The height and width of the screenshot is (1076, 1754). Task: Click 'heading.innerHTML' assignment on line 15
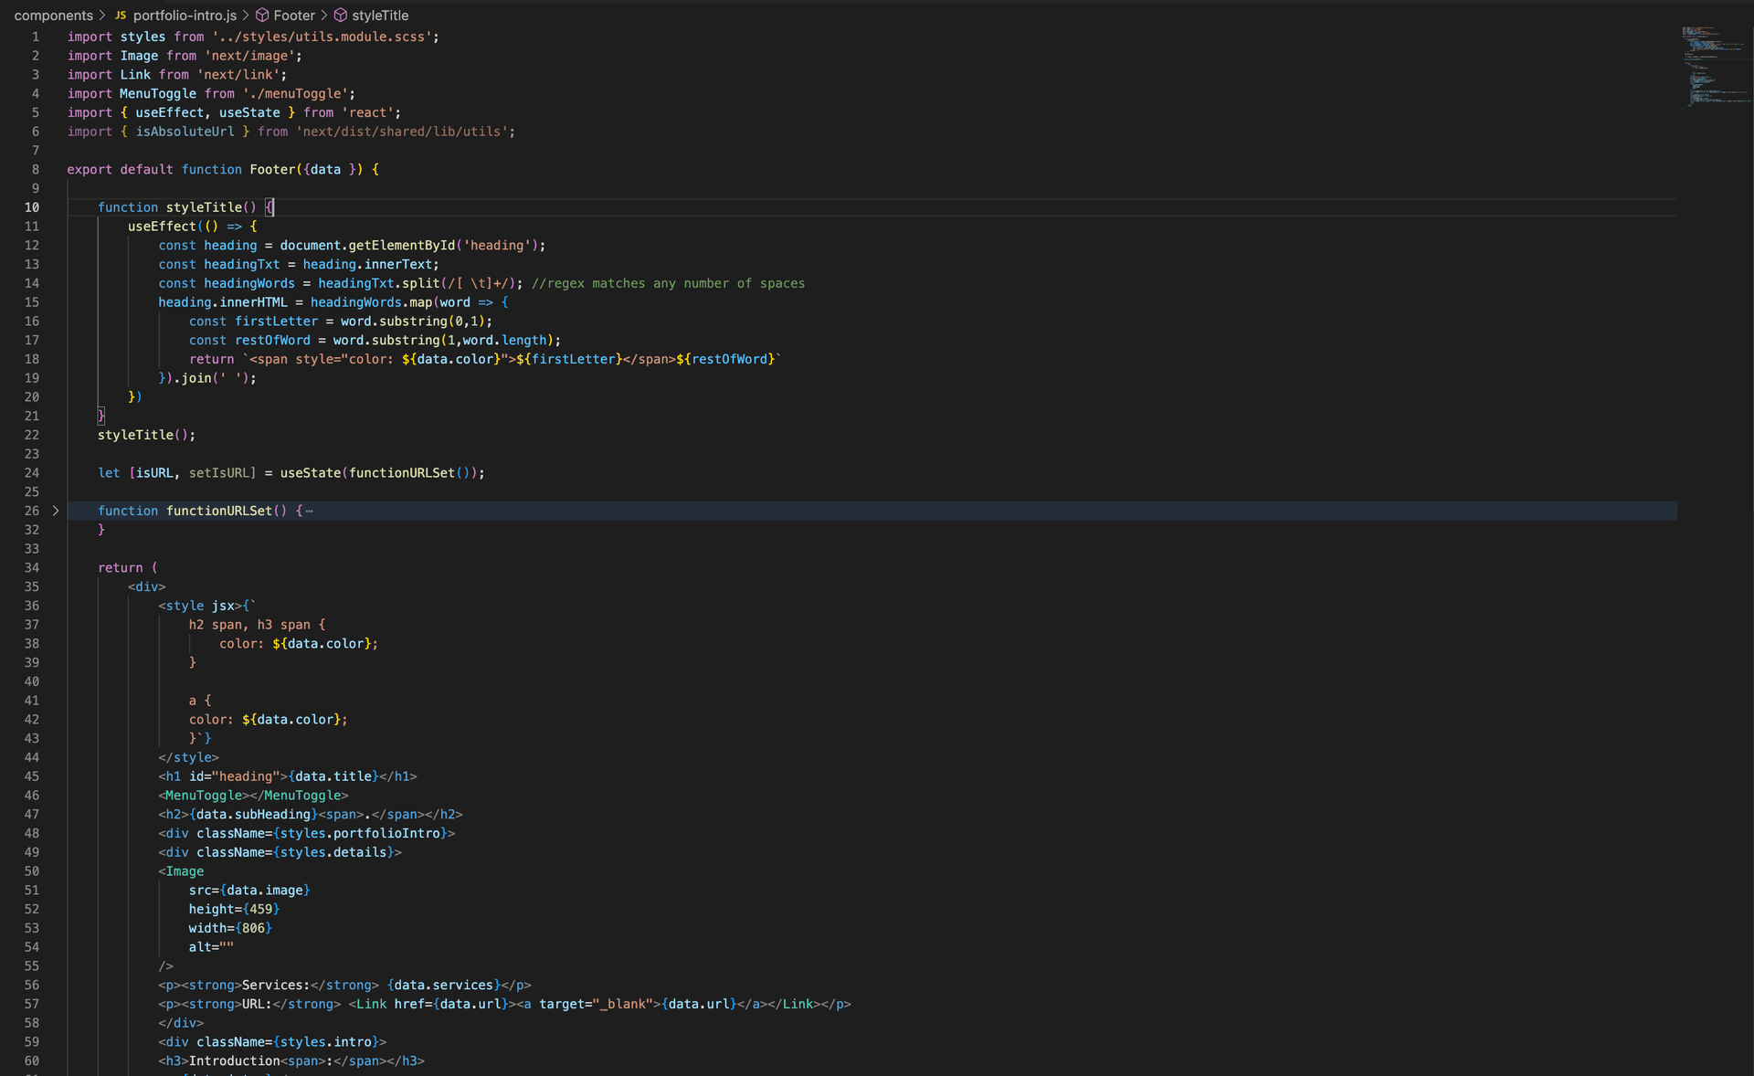pos(223,302)
